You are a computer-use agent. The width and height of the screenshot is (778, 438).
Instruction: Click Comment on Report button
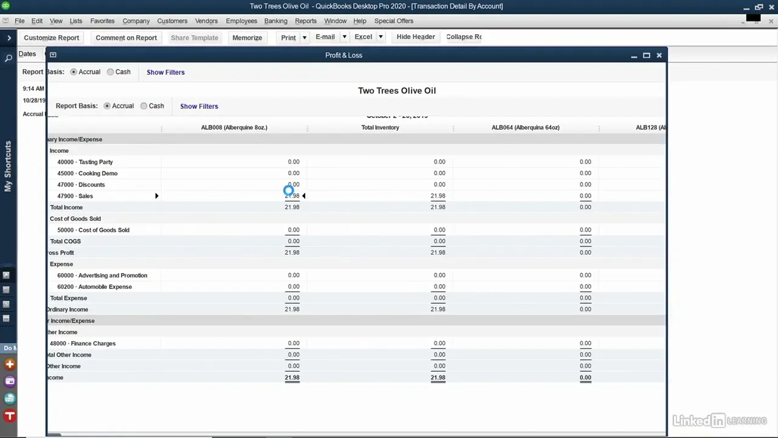[126, 38]
